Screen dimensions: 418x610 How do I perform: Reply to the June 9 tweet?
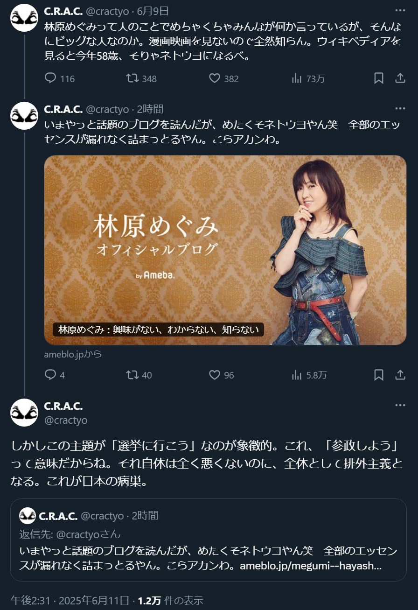point(50,78)
